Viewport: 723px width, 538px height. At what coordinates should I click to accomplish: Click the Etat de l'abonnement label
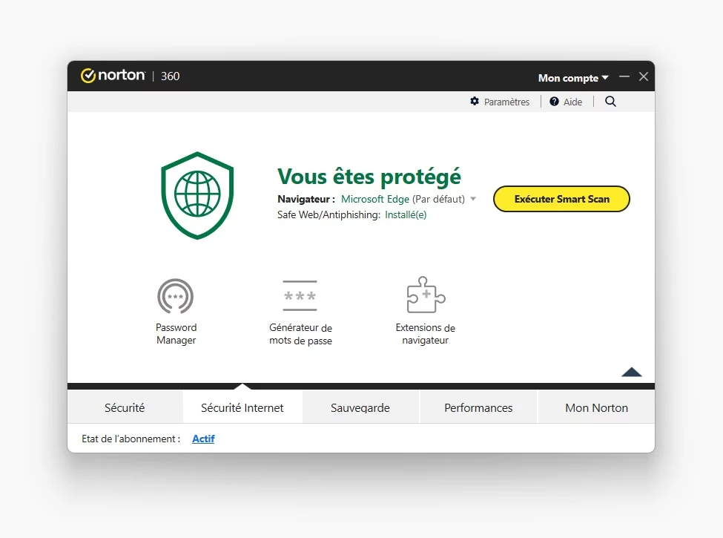pyautogui.click(x=131, y=439)
